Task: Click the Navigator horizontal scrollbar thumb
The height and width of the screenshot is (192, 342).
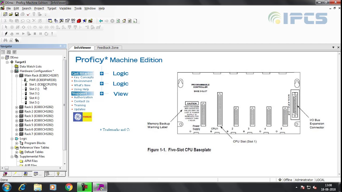Action: pos(6,168)
